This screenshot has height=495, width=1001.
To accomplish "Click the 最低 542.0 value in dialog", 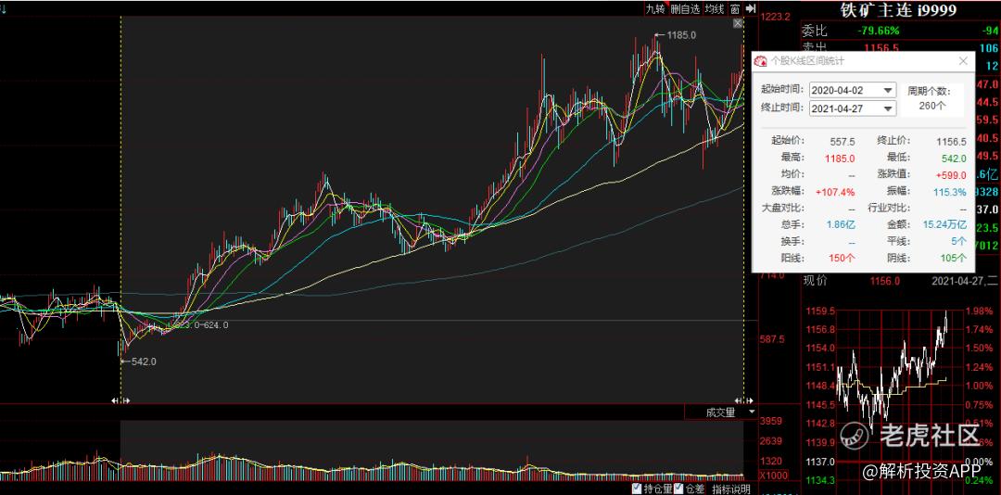I will click(954, 158).
